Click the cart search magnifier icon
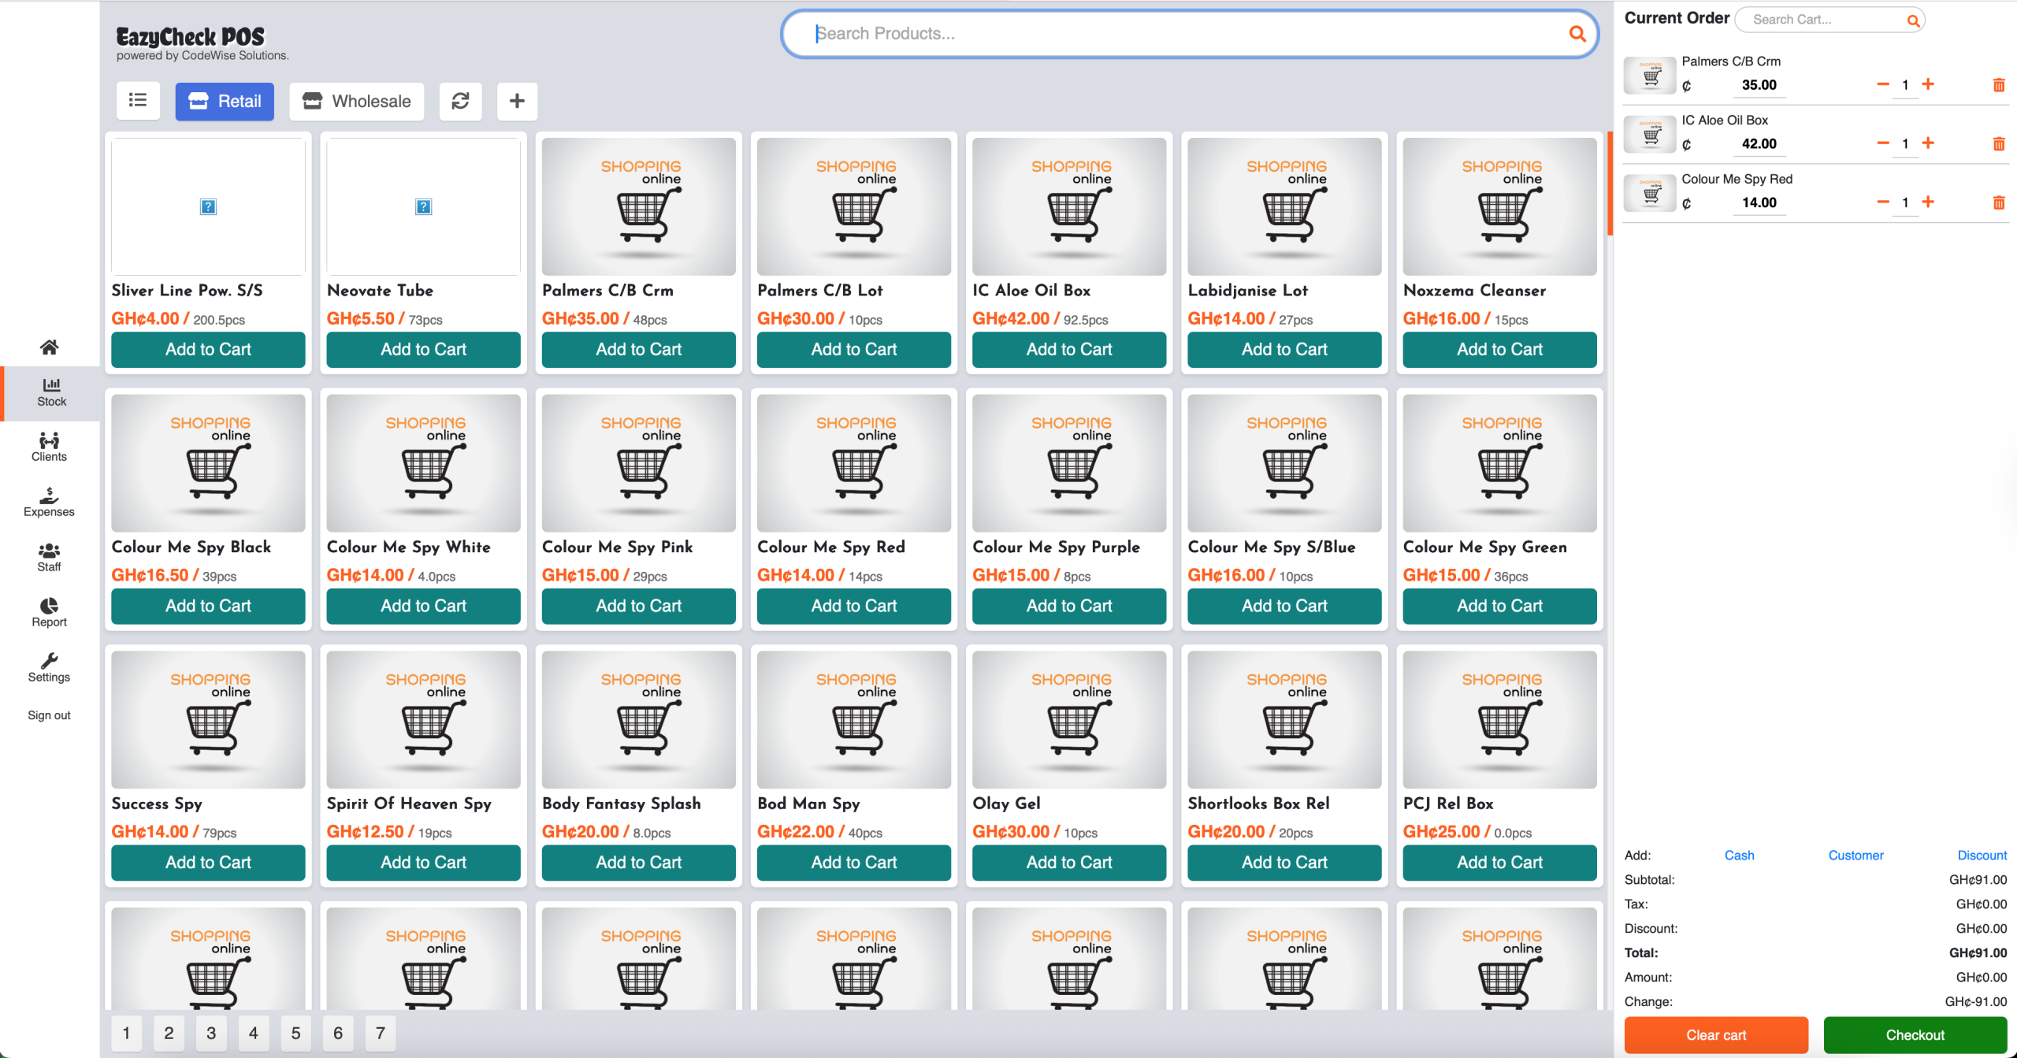The image size is (2017, 1058). (1912, 20)
